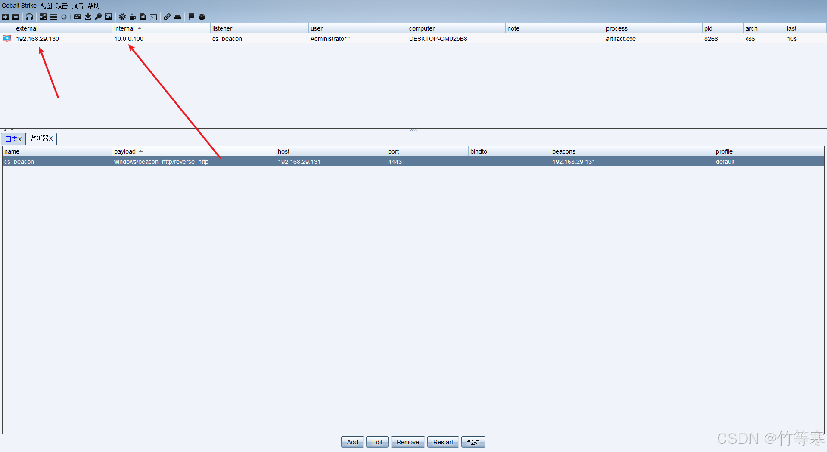Open the 攻击 menu
The width and height of the screenshot is (827, 452).
tap(62, 6)
